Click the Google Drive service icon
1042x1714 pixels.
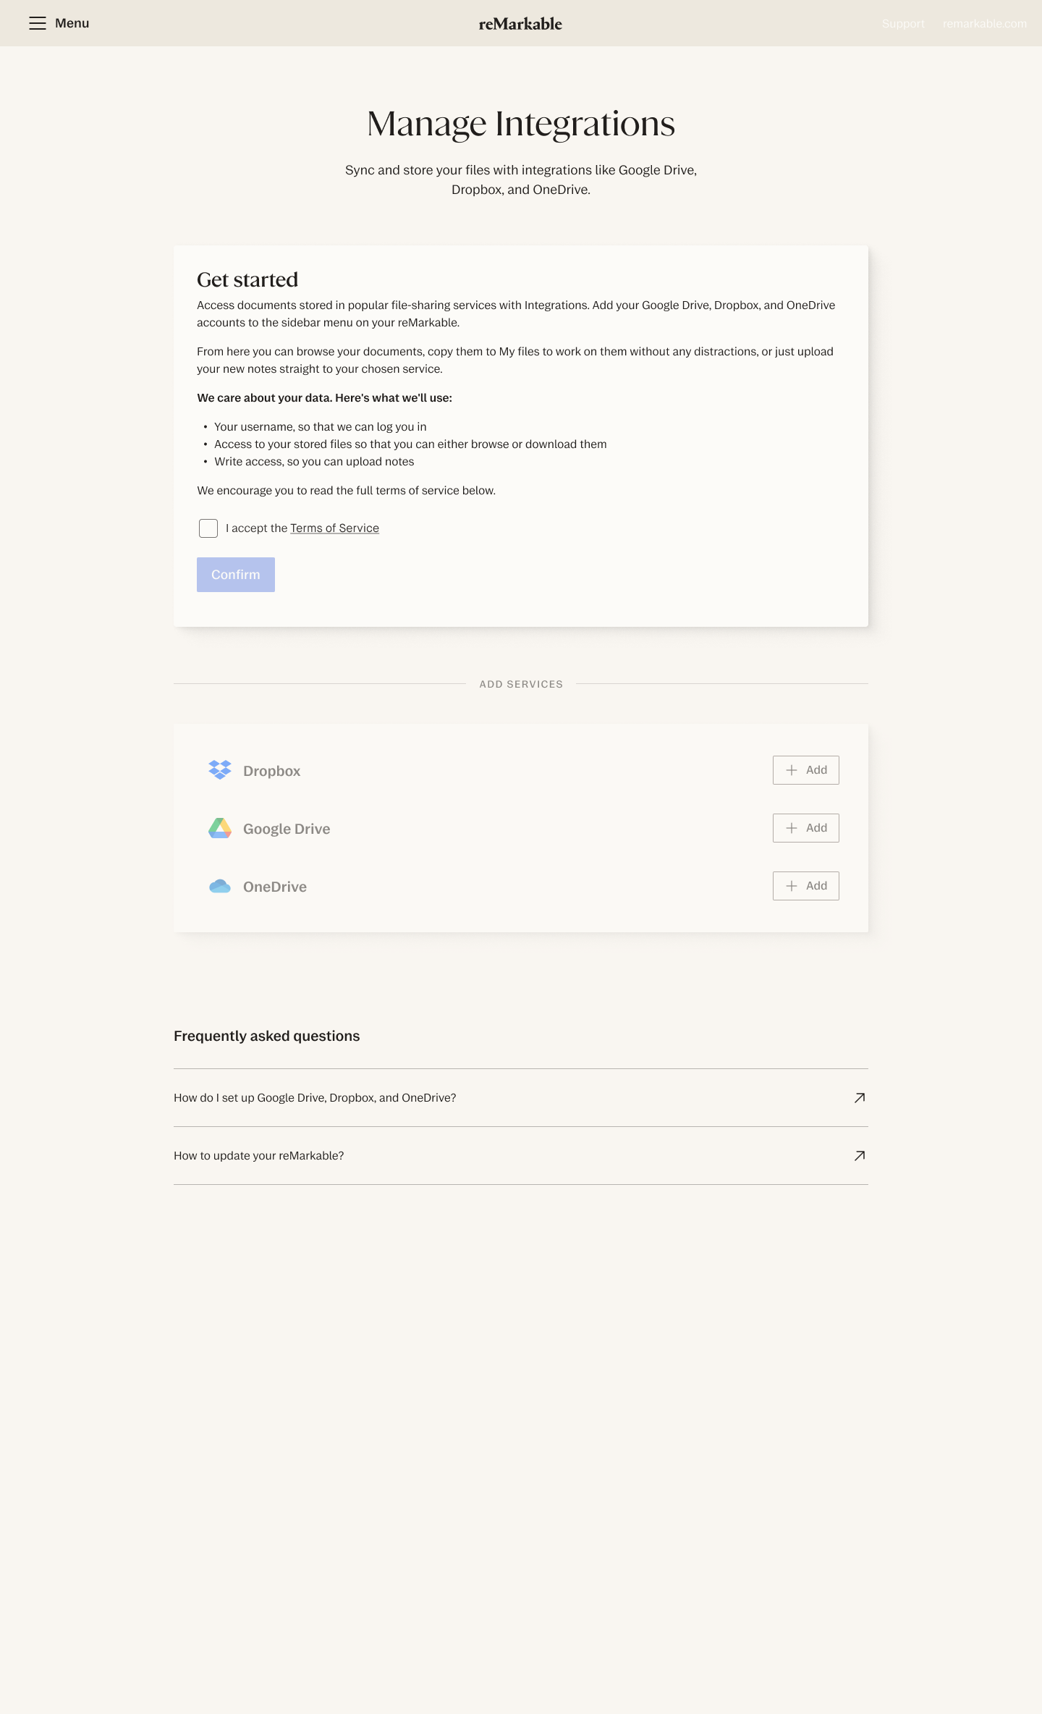(219, 827)
